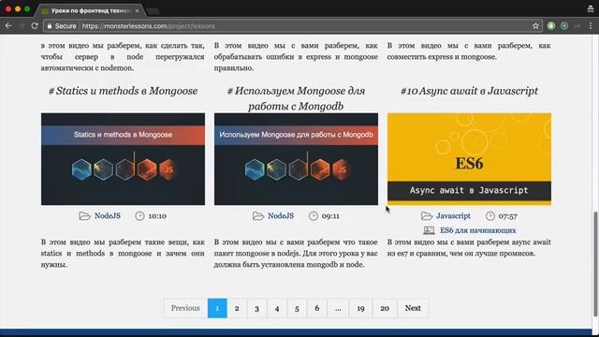Open the second green circular extension icon
The image size is (599, 337).
[x=564, y=26]
